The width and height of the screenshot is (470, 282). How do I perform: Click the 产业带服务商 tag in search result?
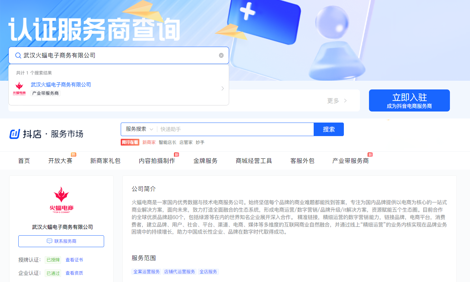[x=45, y=93]
